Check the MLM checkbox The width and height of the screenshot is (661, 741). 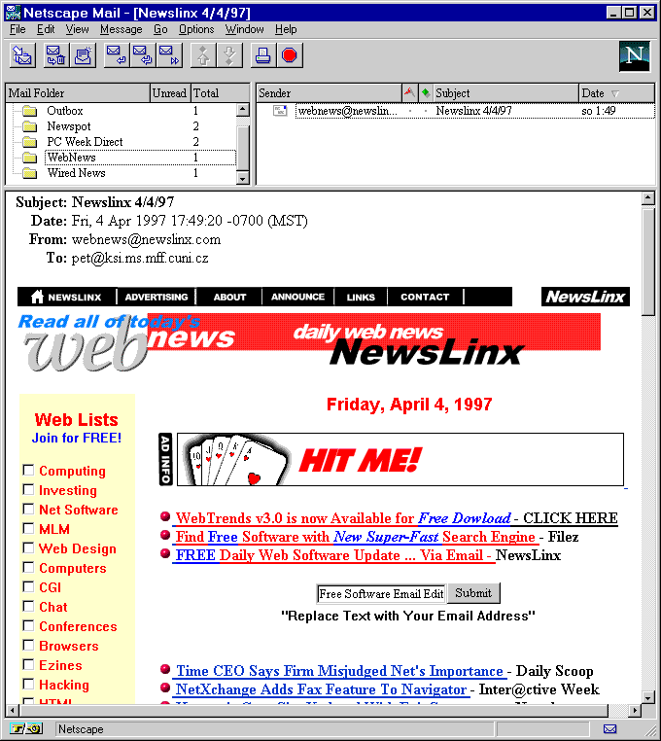tap(28, 528)
